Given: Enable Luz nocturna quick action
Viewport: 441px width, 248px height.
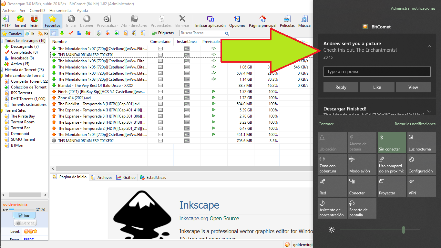Looking at the screenshot, I should [x=421, y=142].
